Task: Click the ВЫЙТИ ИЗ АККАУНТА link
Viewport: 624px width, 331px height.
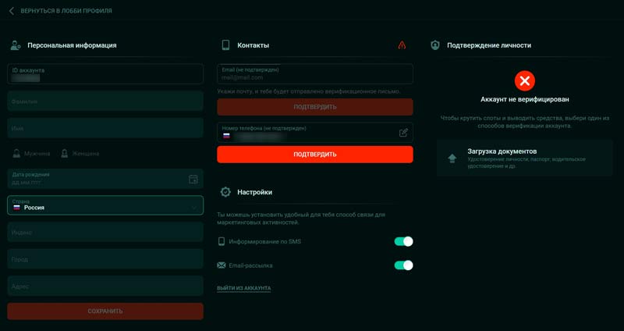Action: (243, 288)
